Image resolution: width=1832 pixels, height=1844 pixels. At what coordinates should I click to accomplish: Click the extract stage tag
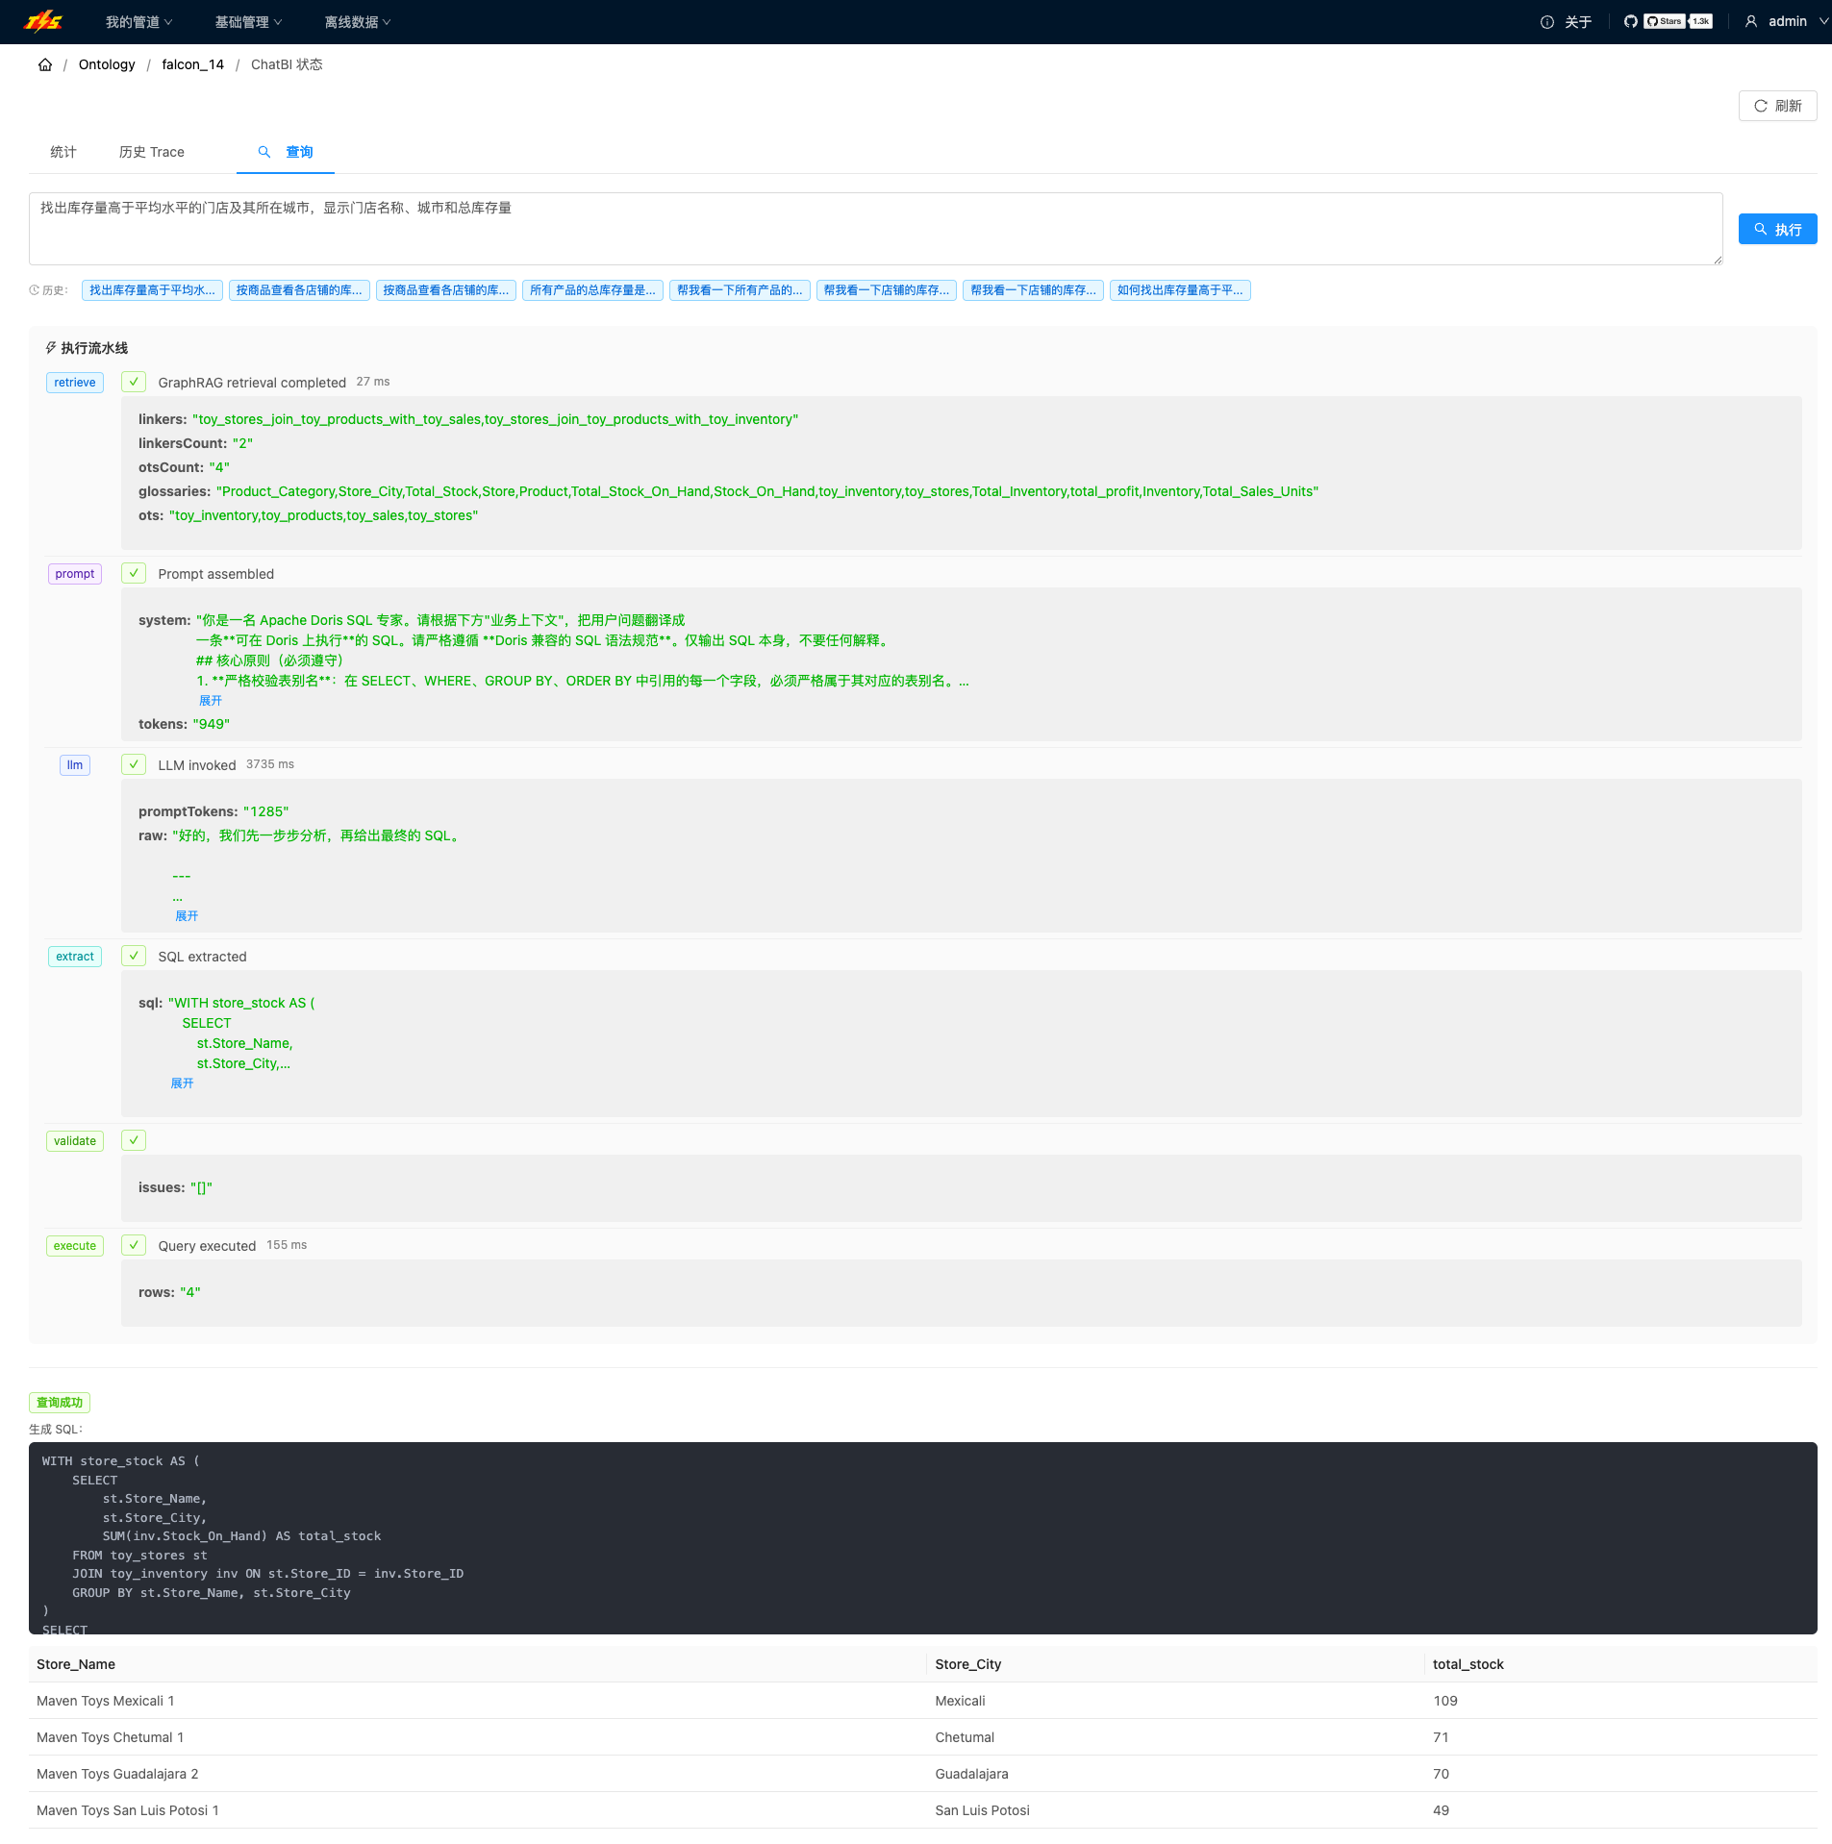pos(75,957)
